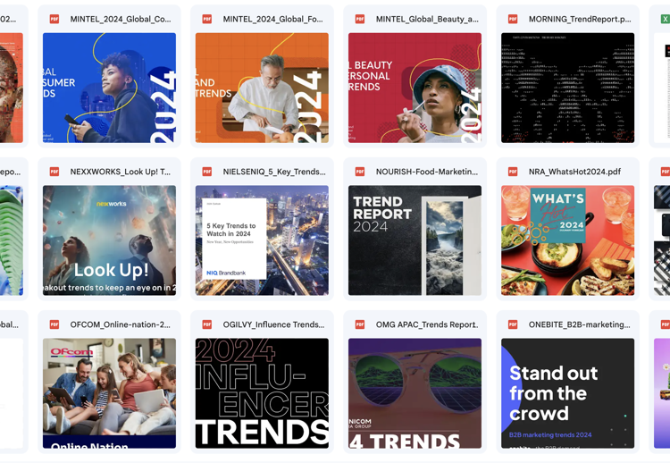Select file name MINTEL_Global_Beauty_a...
The height and width of the screenshot is (463, 670).
click(427, 20)
